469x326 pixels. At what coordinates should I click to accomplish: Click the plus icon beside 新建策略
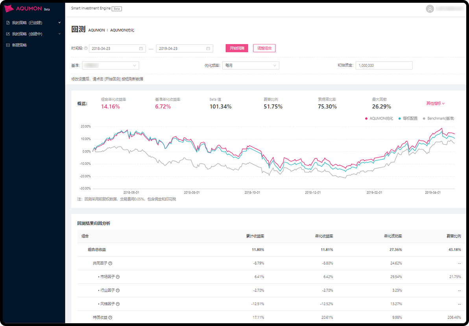pyautogui.click(x=8, y=45)
